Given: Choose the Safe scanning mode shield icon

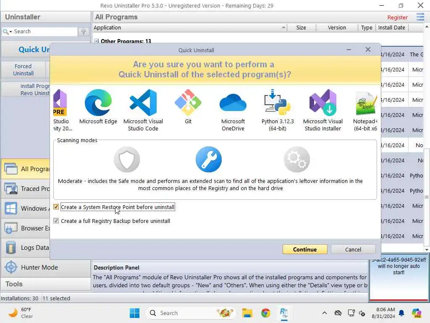Looking at the screenshot, I should click(127, 159).
